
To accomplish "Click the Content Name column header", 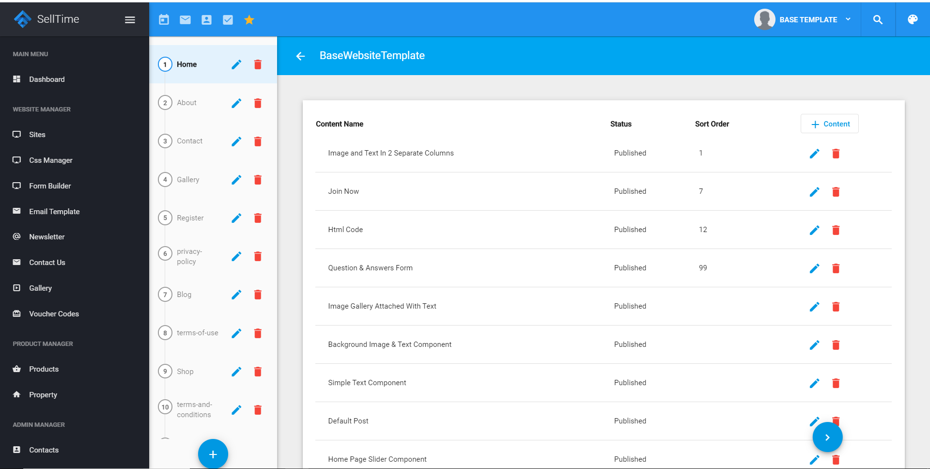I will click(340, 124).
